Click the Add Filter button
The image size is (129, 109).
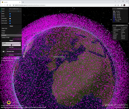click(11, 47)
